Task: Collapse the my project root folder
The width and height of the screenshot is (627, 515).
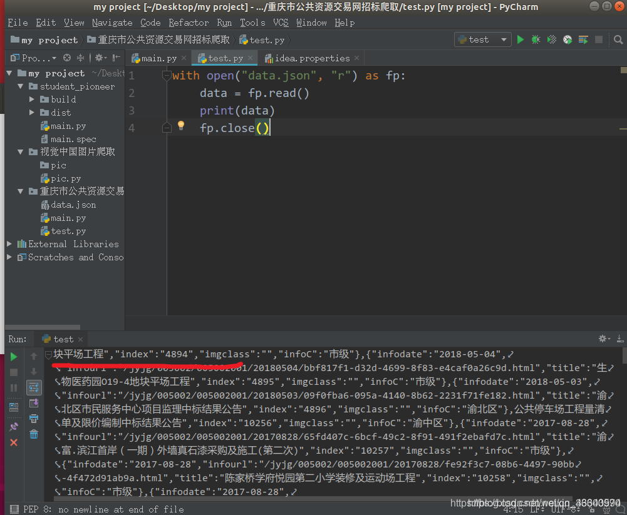Action: (x=9, y=73)
